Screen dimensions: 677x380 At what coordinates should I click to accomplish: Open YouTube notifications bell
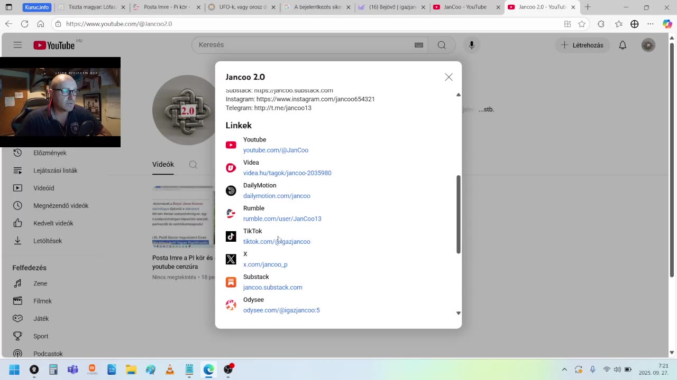(623, 45)
